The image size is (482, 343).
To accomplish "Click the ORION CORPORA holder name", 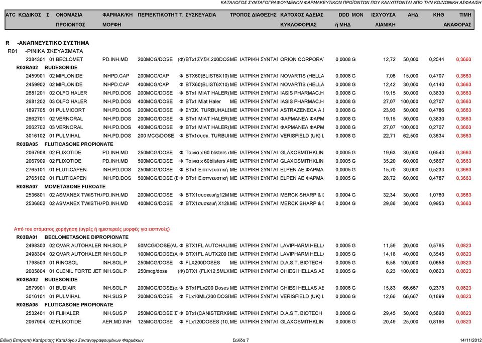I will [302, 59].
